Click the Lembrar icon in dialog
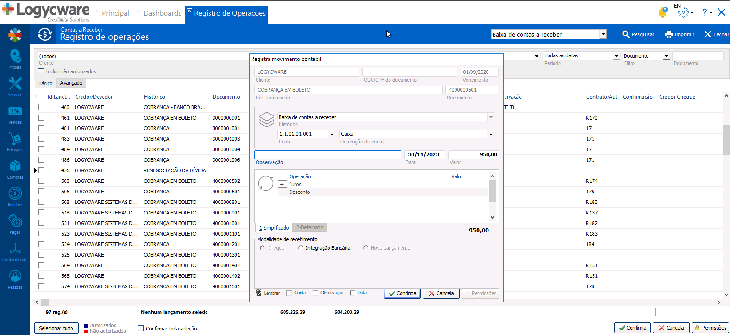 pos(259,292)
